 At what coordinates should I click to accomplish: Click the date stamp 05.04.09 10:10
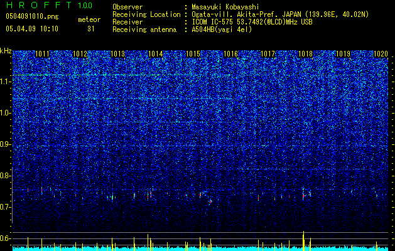[32, 29]
